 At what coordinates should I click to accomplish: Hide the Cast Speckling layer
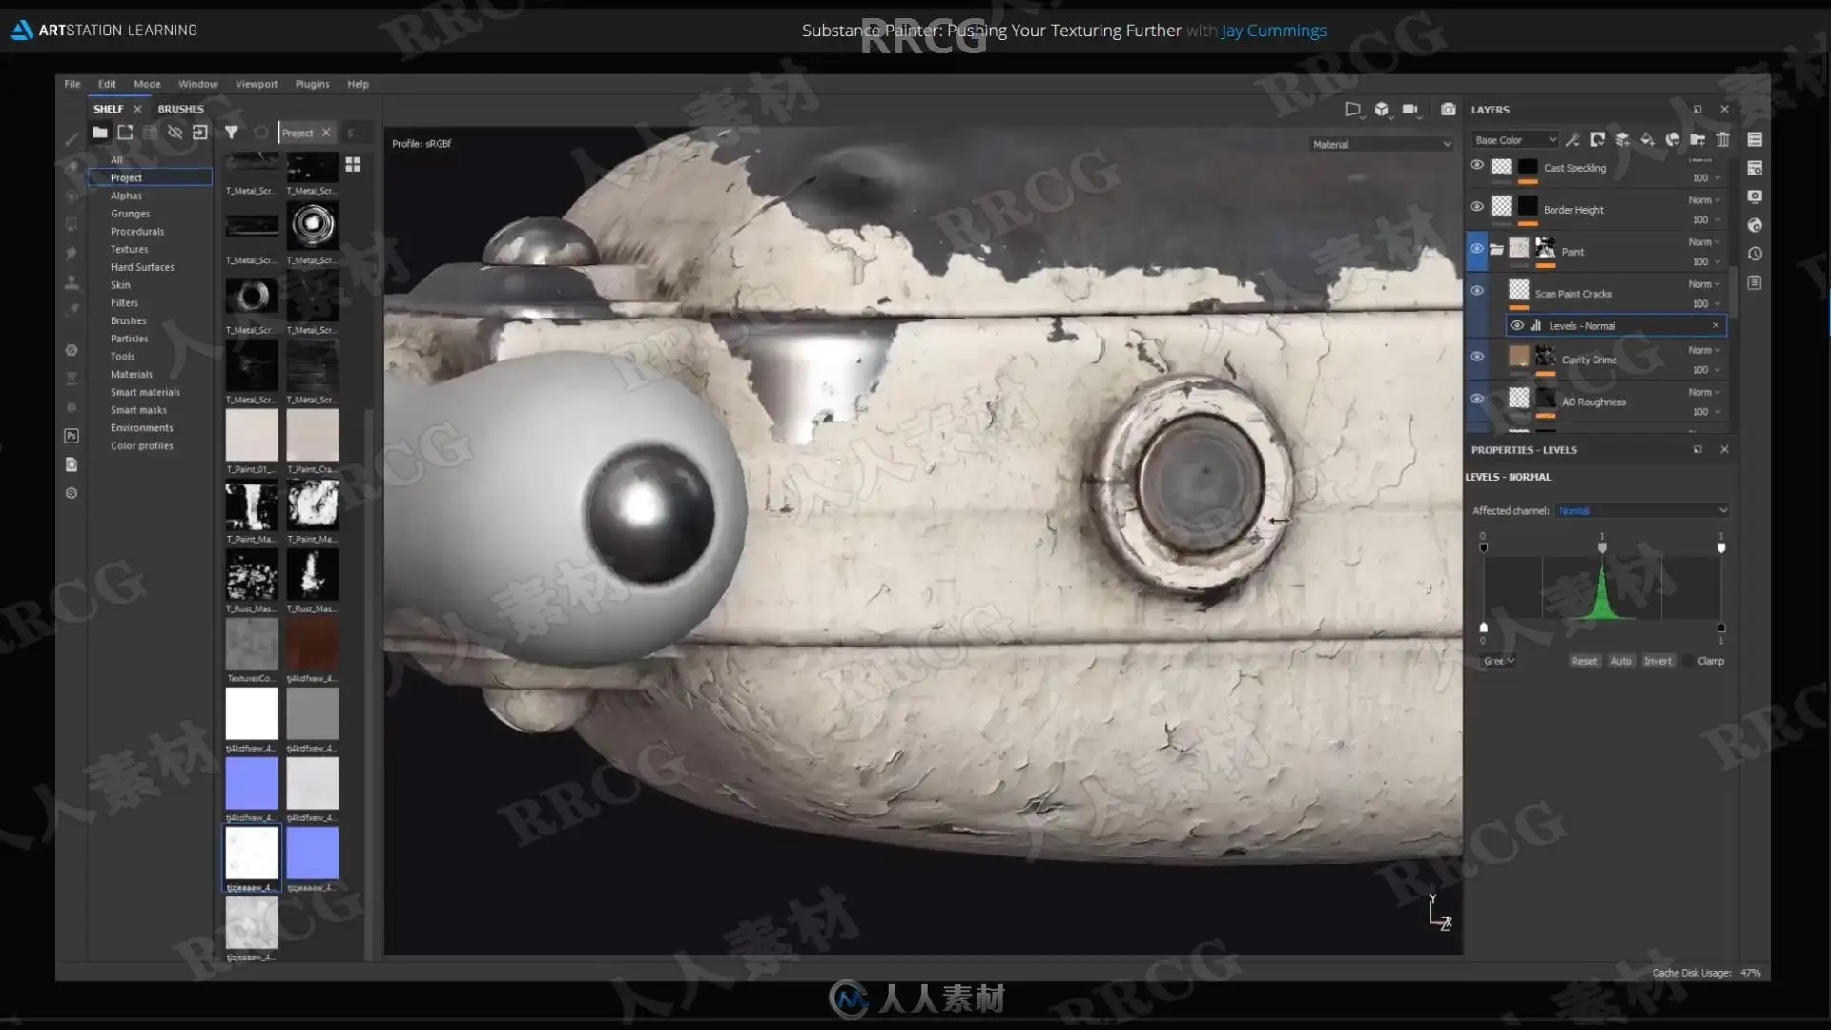pyautogui.click(x=1477, y=165)
